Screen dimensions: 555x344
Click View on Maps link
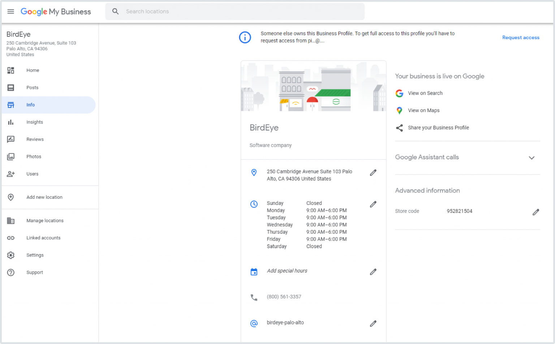(x=423, y=111)
